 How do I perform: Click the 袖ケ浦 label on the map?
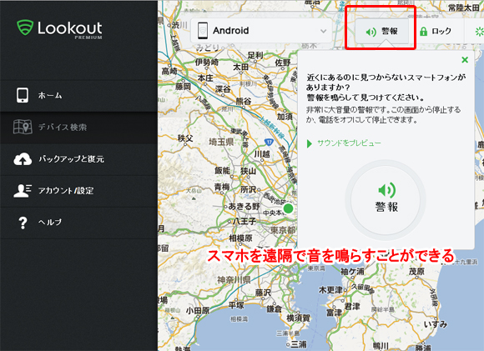(x=352, y=272)
